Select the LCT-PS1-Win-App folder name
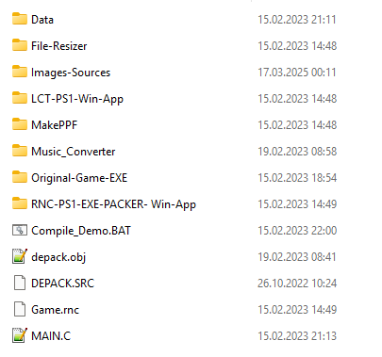The image size is (382, 357). pyautogui.click(x=77, y=99)
